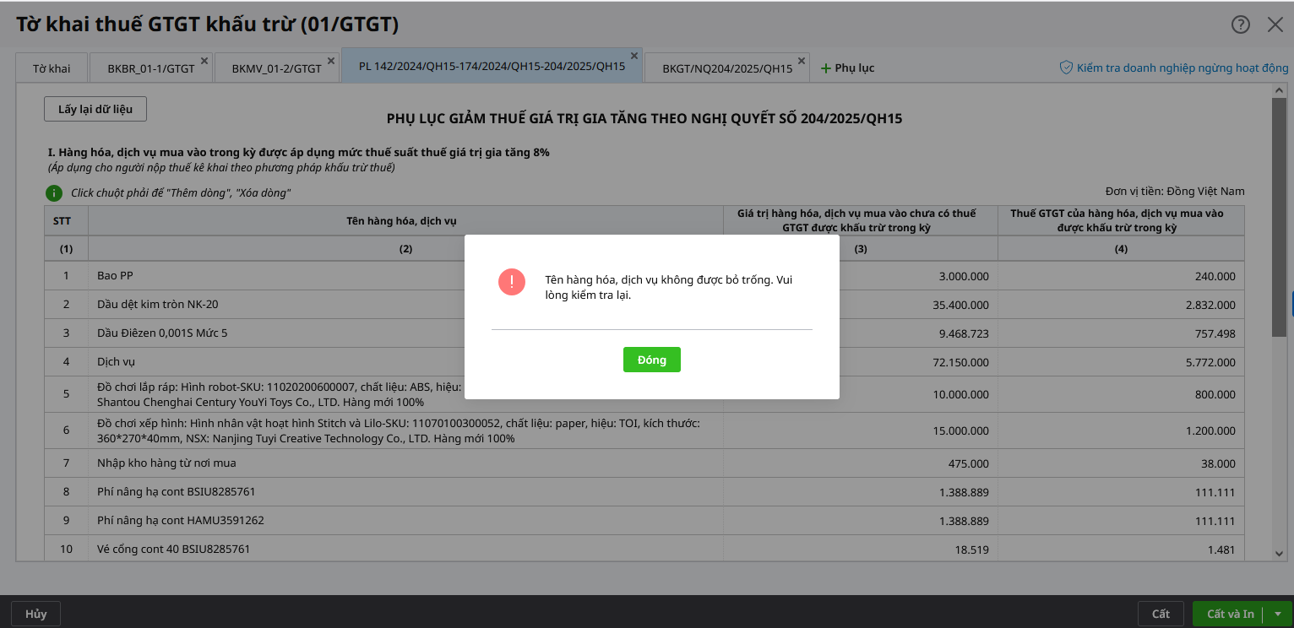Screen dimensions: 1294x628
Task: Close the BKBR_01-1/GTGT tab with its X
Action: tap(204, 61)
